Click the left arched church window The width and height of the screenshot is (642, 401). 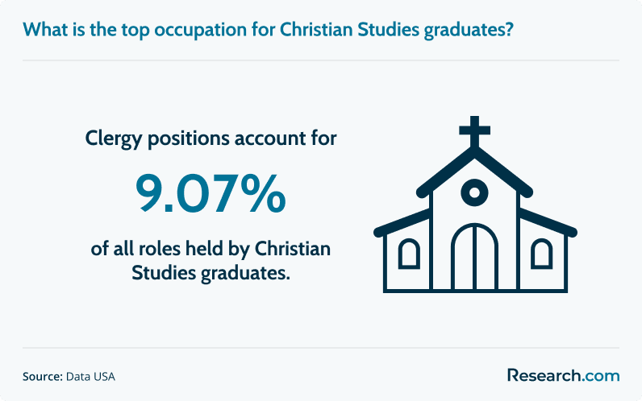tap(409, 254)
